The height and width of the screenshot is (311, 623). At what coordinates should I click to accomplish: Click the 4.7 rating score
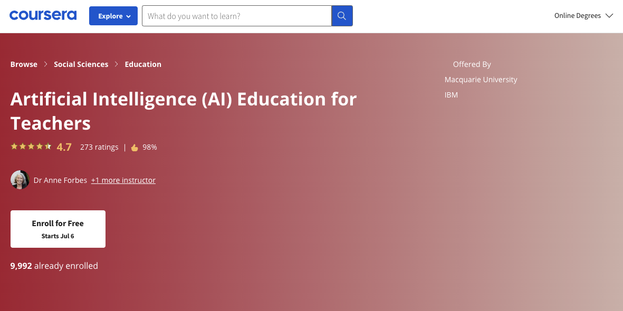[x=64, y=147]
